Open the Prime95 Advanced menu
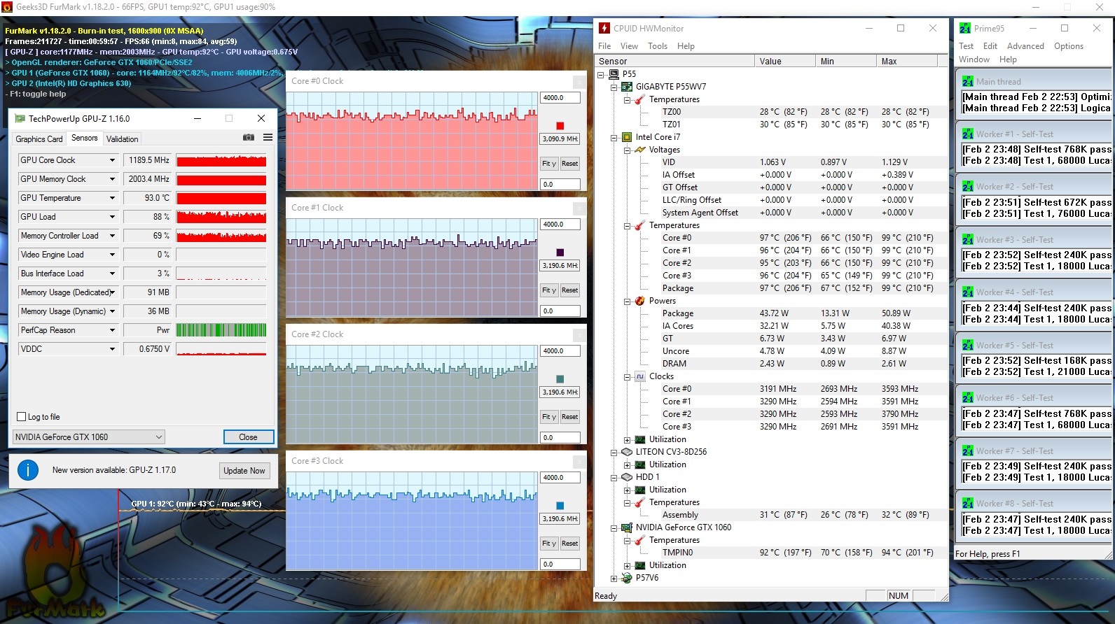This screenshot has width=1115, height=624. point(1025,46)
